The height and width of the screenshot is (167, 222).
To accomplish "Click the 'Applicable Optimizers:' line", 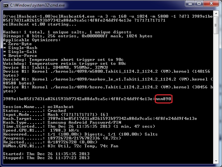I will tap(32, 40).
